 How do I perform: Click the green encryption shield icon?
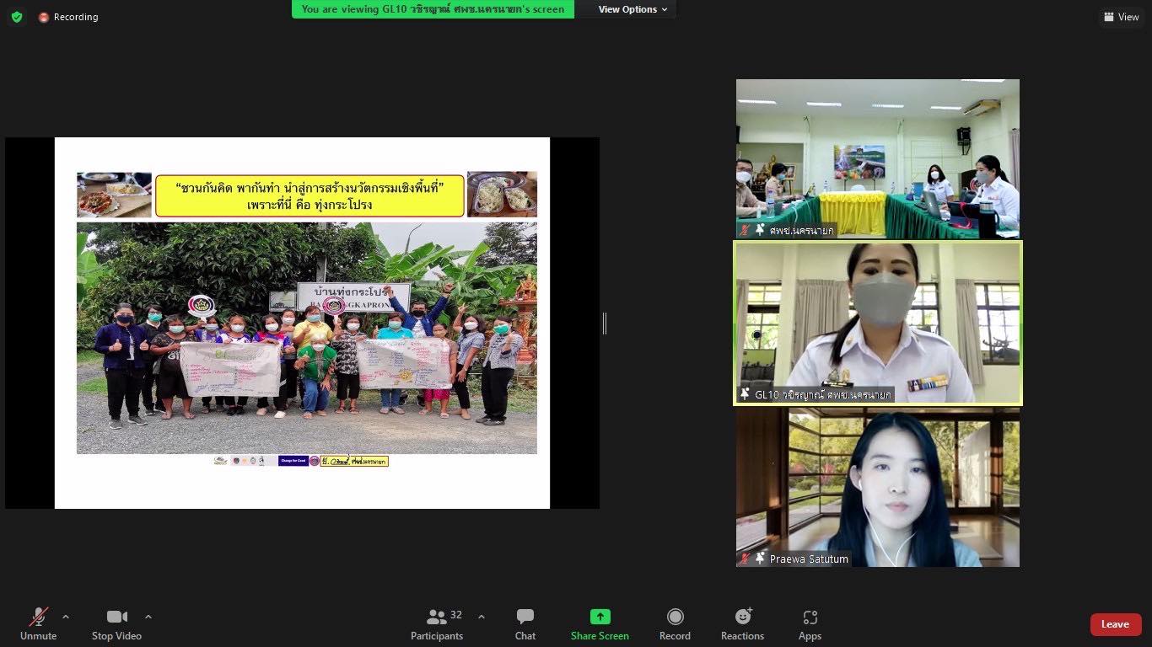click(x=17, y=17)
